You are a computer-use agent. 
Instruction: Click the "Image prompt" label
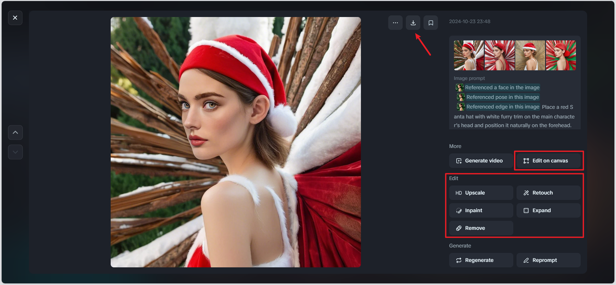pyautogui.click(x=469, y=78)
